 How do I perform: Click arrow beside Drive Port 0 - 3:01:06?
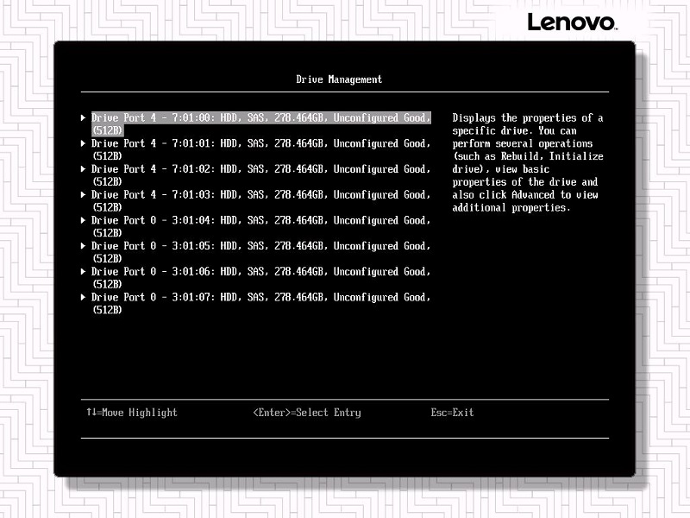click(x=84, y=272)
